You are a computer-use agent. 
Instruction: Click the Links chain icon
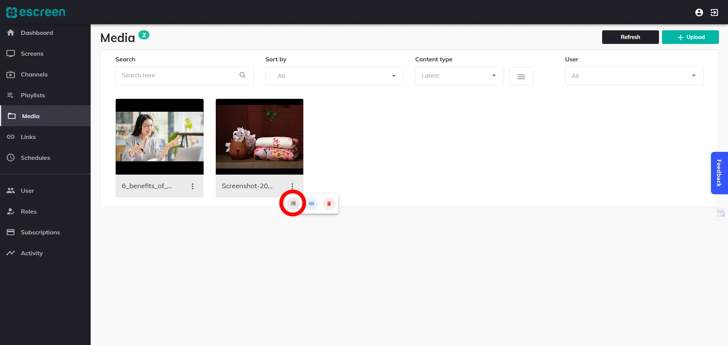coord(11,137)
